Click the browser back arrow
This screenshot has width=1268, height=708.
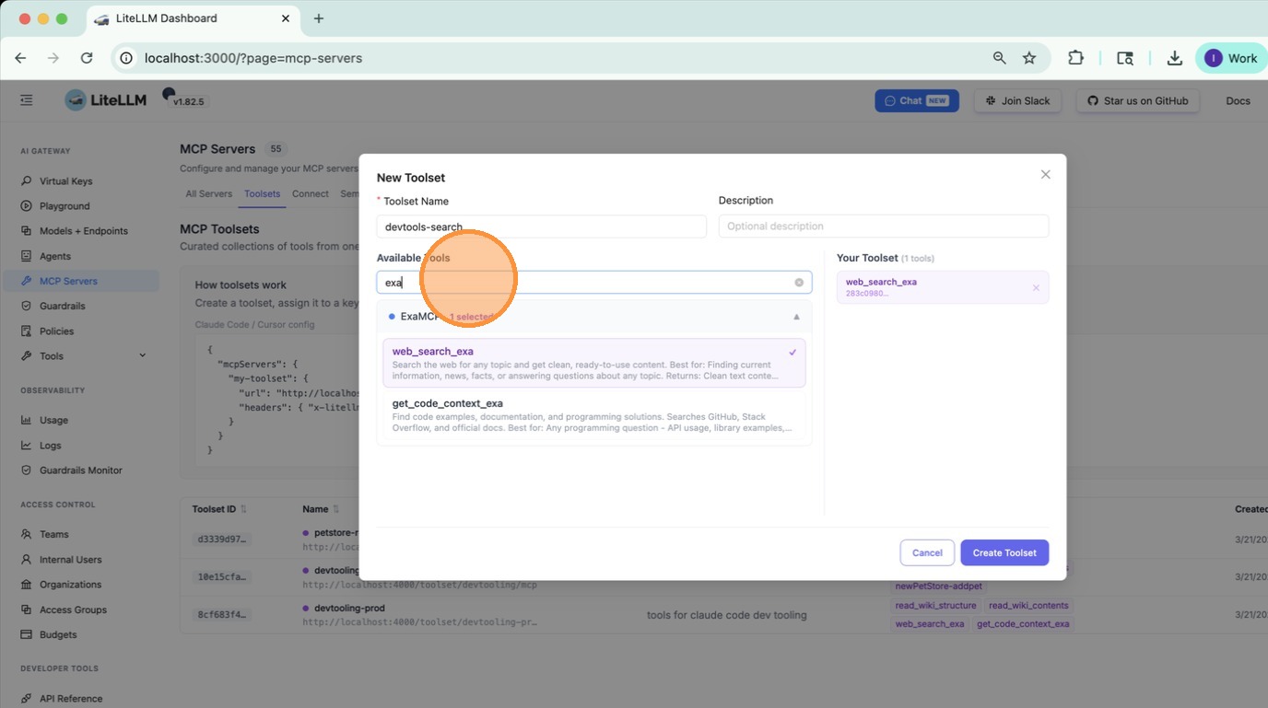tap(20, 58)
